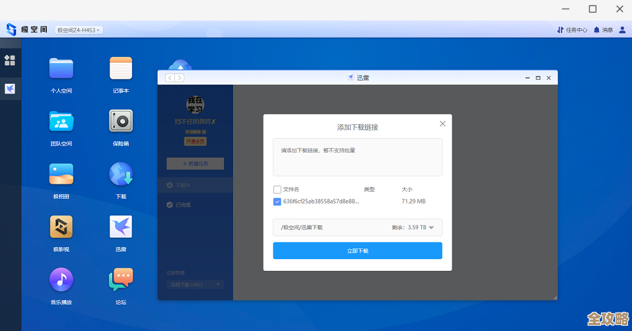632x331 pixels.
Task: Open the 团队空间 team folder
Action: point(61,121)
